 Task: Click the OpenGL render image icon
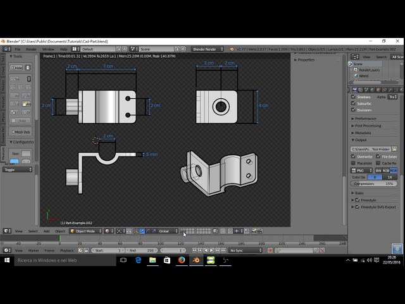(254, 231)
